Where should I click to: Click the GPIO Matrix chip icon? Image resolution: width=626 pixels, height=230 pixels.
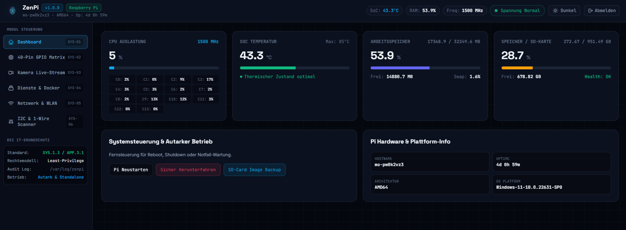point(11,57)
